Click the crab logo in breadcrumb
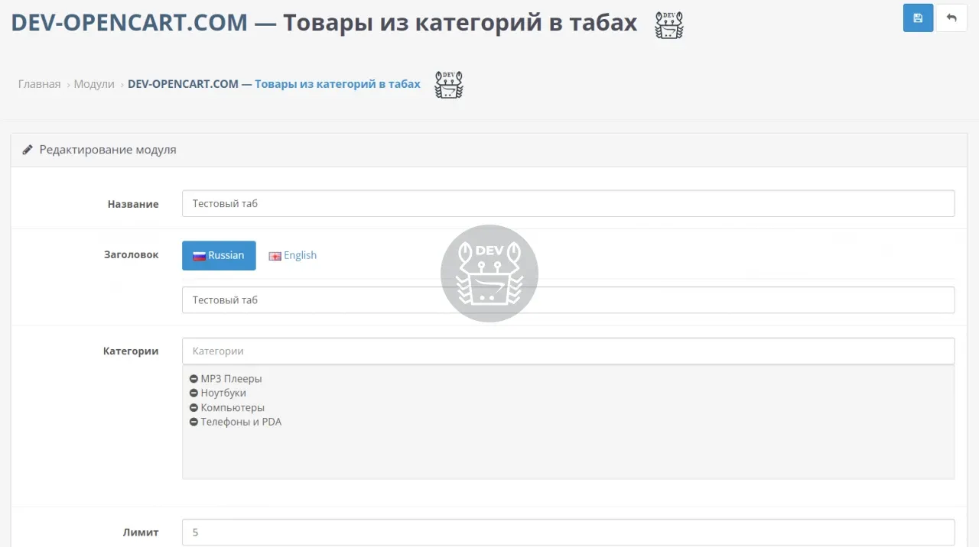This screenshot has width=979, height=547. click(x=449, y=85)
